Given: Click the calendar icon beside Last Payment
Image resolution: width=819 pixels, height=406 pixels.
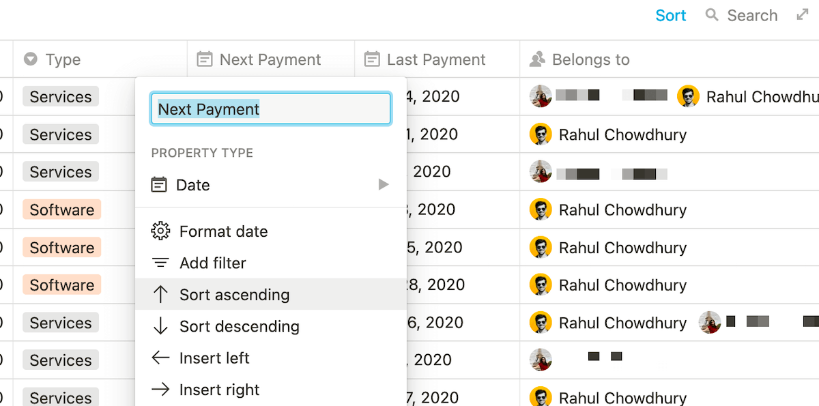Looking at the screenshot, I should [372, 59].
